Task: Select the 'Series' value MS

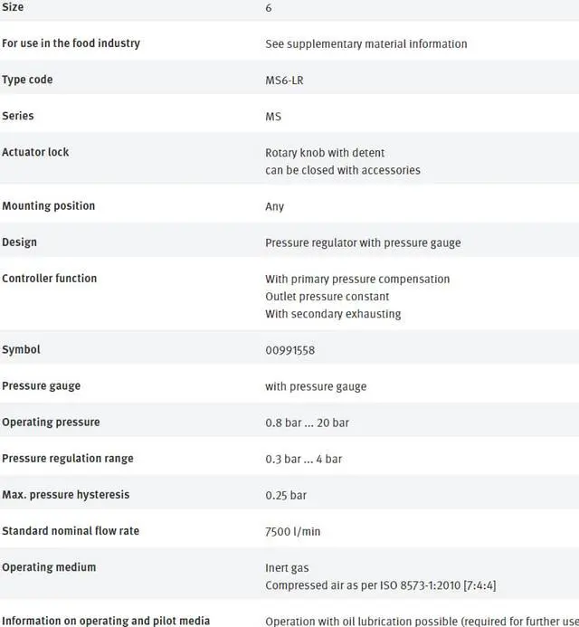Action: tap(273, 117)
